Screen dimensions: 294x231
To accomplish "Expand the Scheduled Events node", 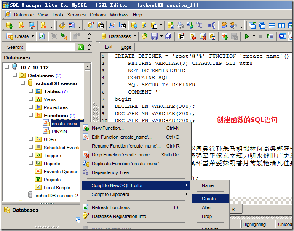I will click(31, 147).
